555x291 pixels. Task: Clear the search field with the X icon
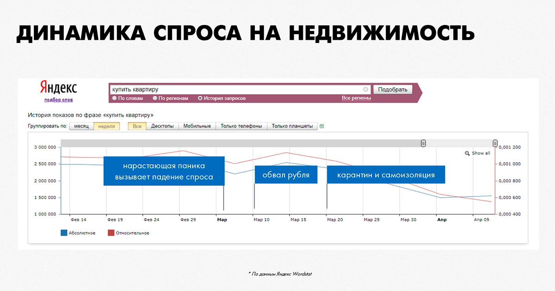point(366,90)
